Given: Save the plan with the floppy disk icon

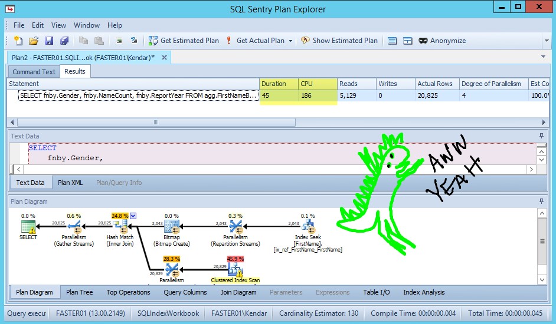Looking at the screenshot, I should pyautogui.click(x=48, y=41).
